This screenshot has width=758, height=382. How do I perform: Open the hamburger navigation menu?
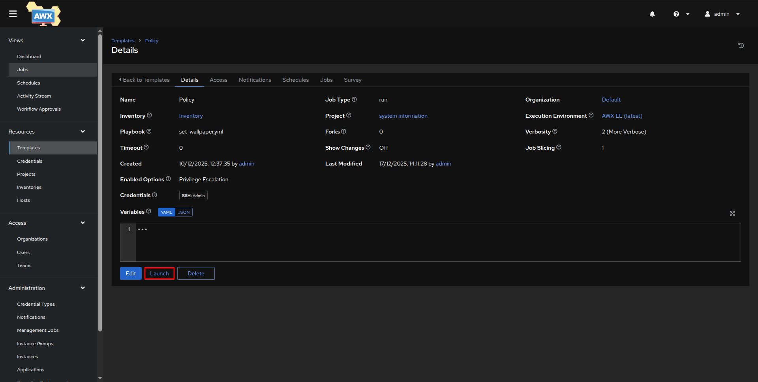(x=13, y=14)
